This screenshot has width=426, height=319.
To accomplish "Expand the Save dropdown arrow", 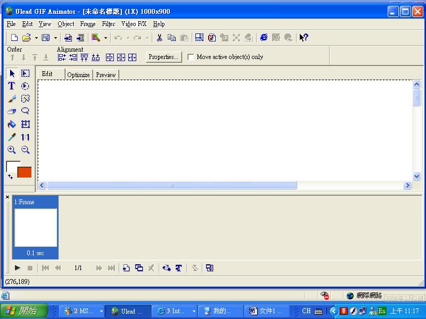I will (55, 38).
